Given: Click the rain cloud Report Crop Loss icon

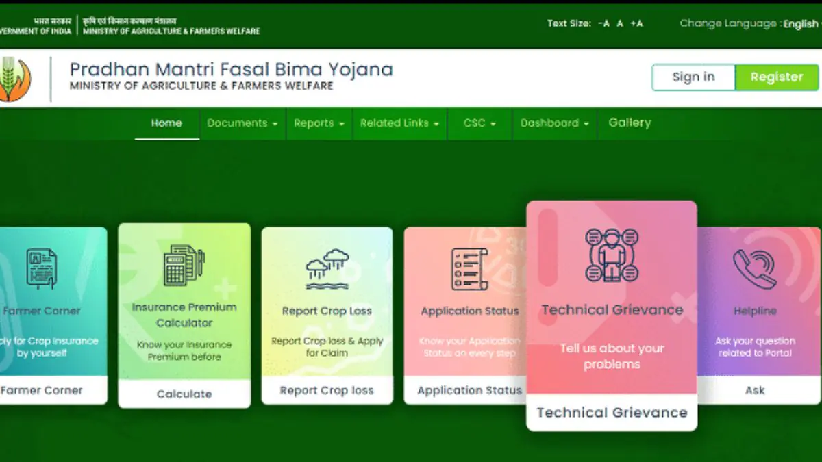Looking at the screenshot, I should [327, 267].
